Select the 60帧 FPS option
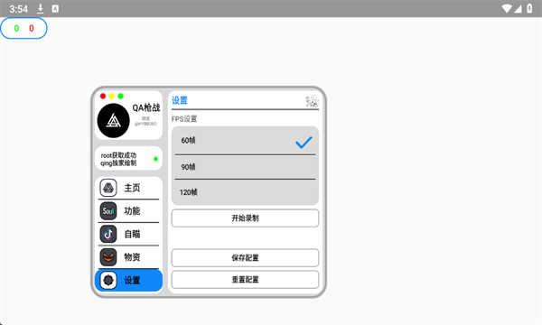This screenshot has height=325, width=542. (245, 141)
